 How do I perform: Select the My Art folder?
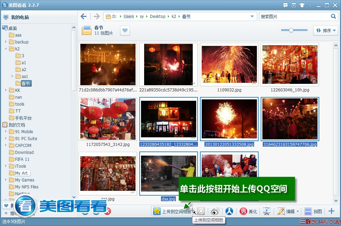[x=20, y=173]
